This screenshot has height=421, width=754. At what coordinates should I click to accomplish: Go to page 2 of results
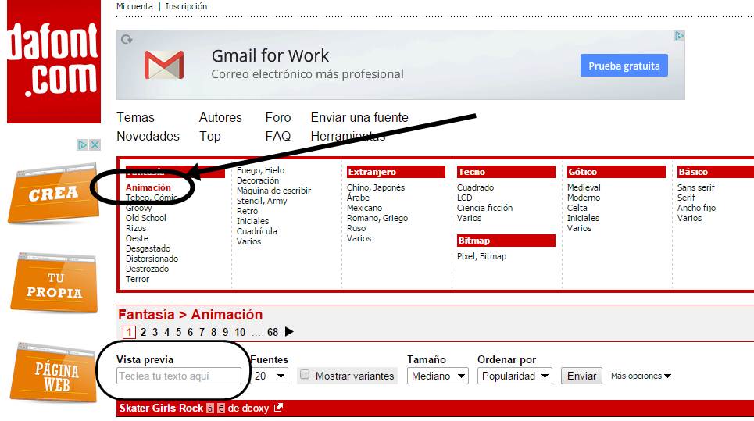pyautogui.click(x=143, y=332)
